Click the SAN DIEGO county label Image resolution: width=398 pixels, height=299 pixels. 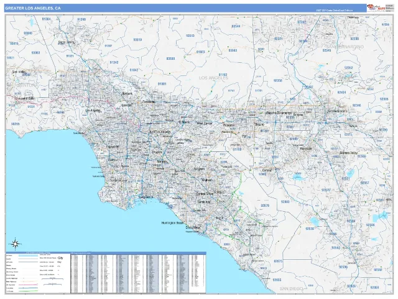[x=292, y=288]
